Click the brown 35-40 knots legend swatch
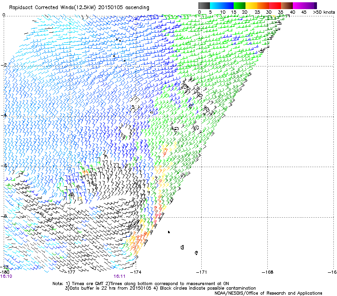 (287, 5)
